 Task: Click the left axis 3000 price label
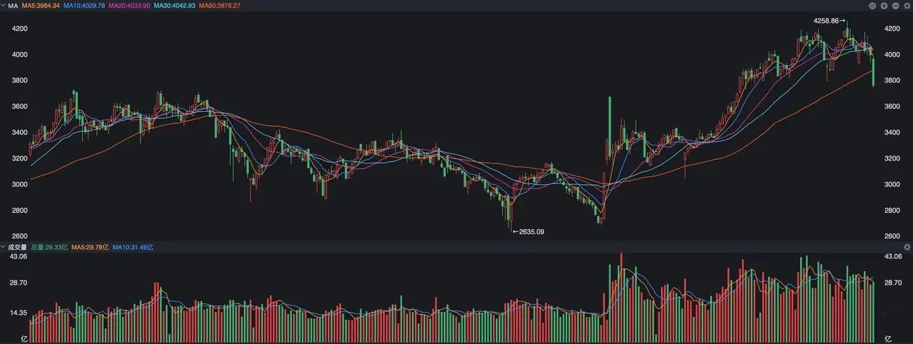click(20, 184)
